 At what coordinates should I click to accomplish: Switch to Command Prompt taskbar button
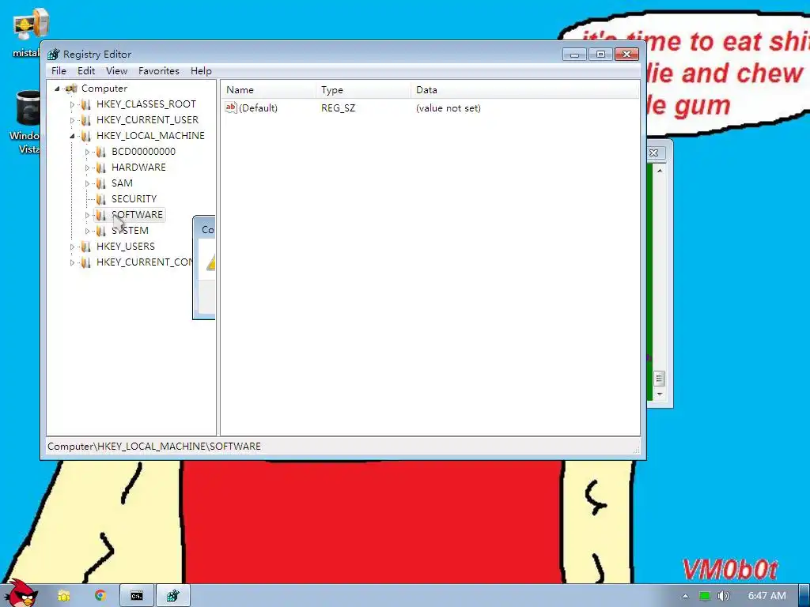[136, 596]
